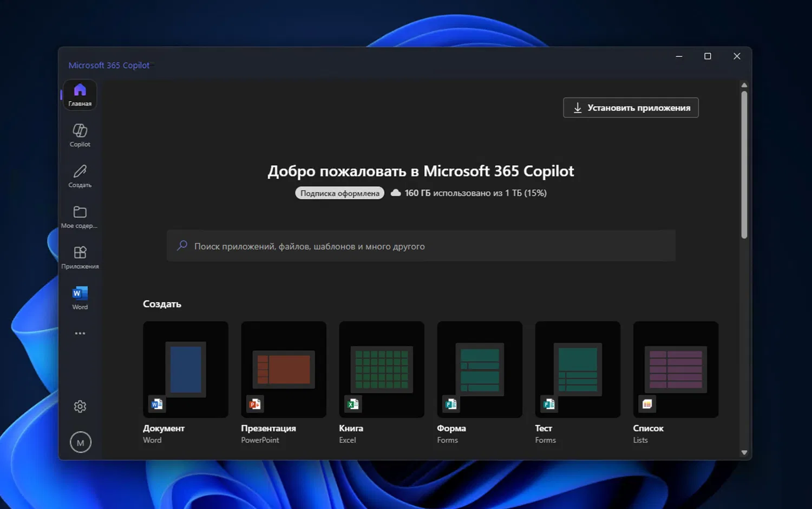Click the vertical scrollbar thumb
This screenshot has height=509, width=812.
click(x=744, y=165)
